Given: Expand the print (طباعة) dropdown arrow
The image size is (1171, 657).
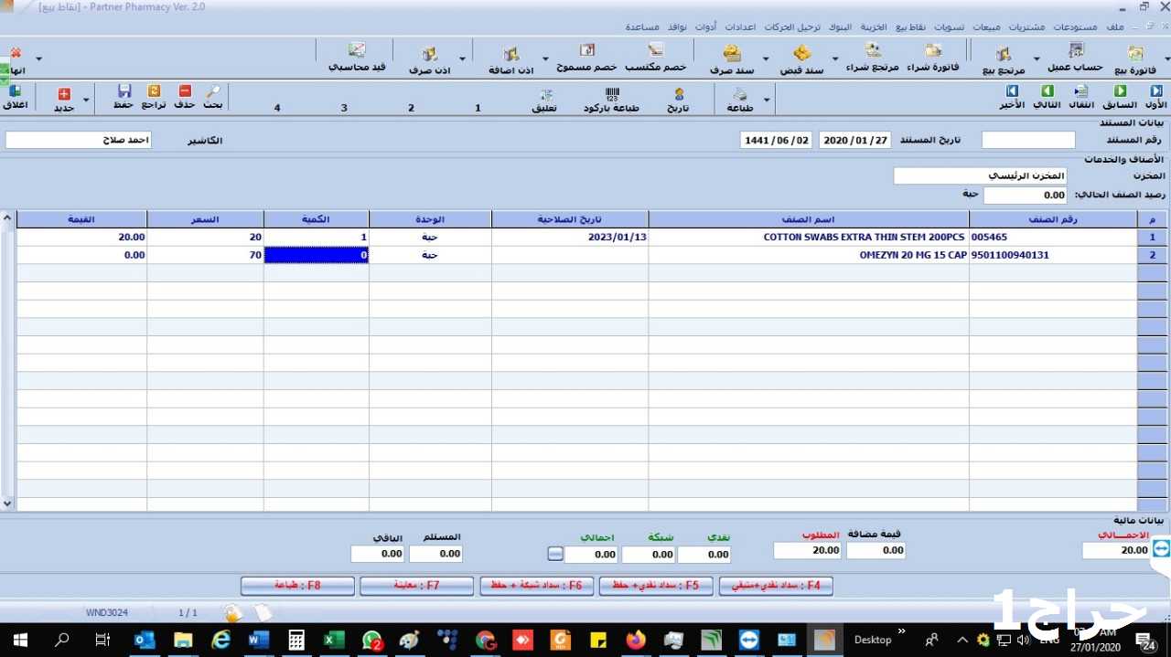Looking at the screenshot, I should click(x=767, y=100).
